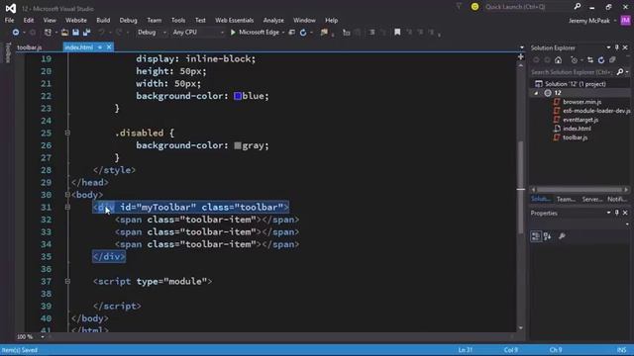Click the Navigate Backward toolbar icon

16,33
